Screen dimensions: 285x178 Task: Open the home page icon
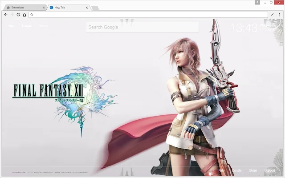pos(24,15)
